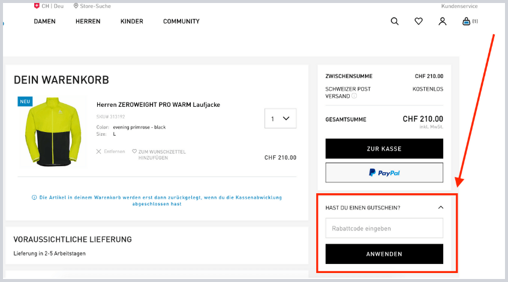Click the search magnifier icon
Image resolution: width=508 pixels, height=282 pixels.
pos(395,22)
